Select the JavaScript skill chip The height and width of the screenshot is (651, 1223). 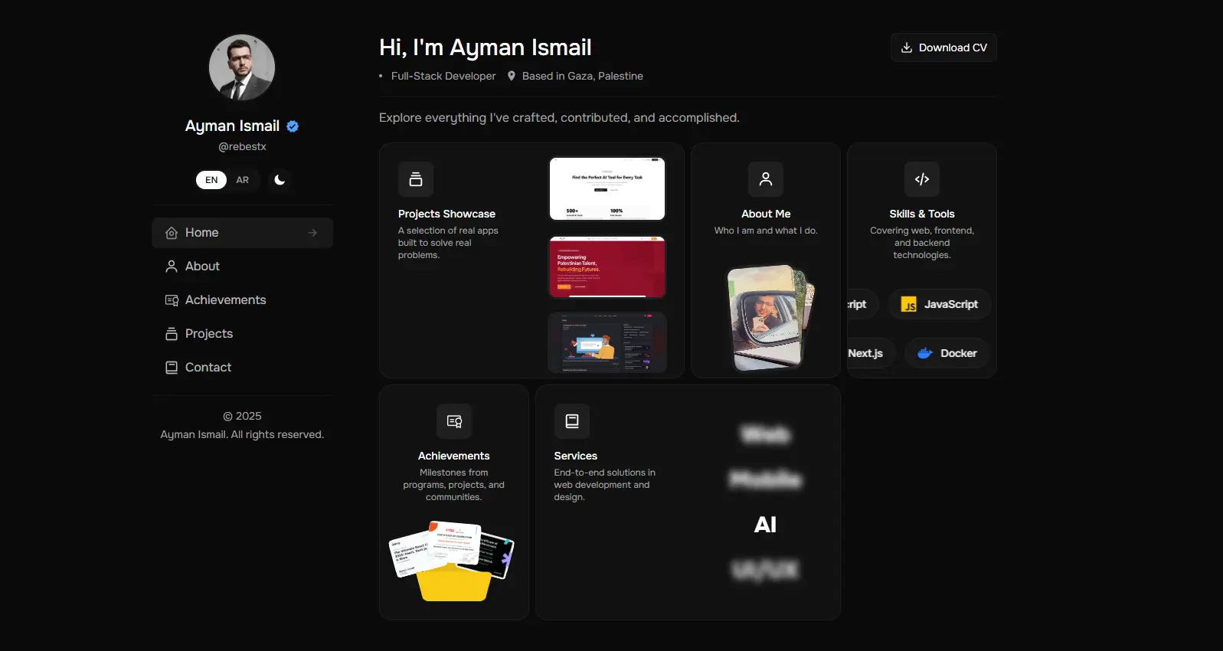tap(940, 304)
